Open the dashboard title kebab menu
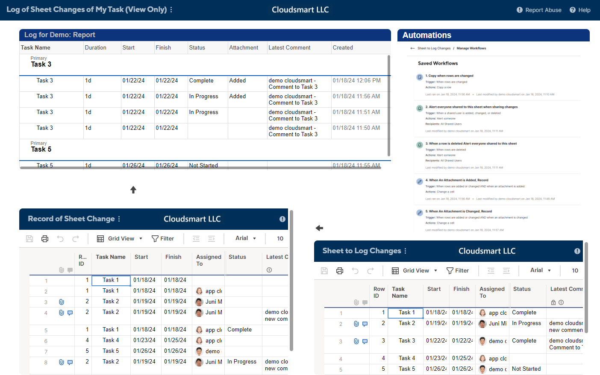This screenshot has width=600, height=375. (171, 9)
